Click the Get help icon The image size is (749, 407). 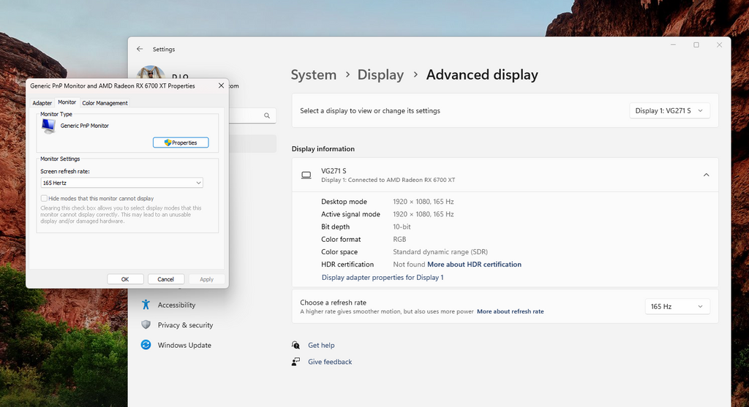tap(296, 345)
